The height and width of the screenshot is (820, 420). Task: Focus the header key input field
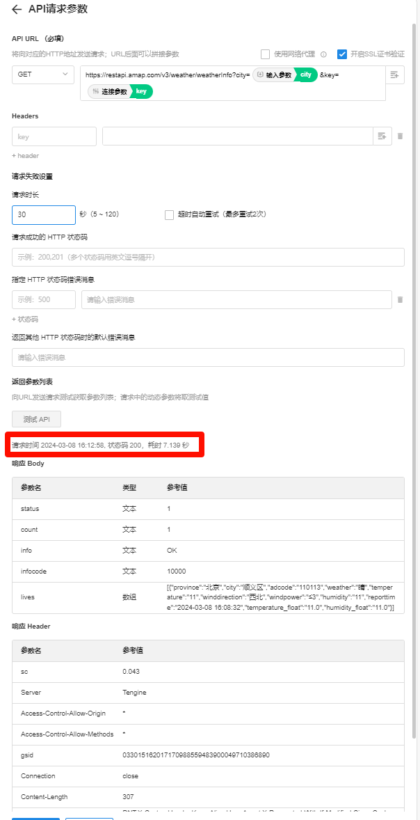[x=54, y=136]
